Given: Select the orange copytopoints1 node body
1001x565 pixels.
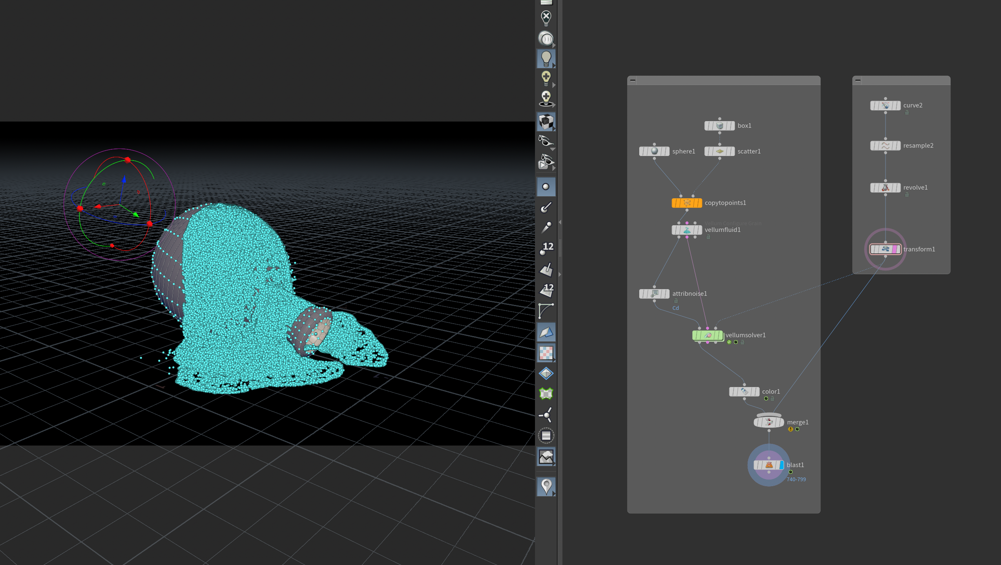Looking at the screenshot, I should [687, 203].
